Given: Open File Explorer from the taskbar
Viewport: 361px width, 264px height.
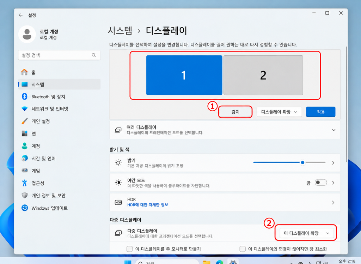Looking at the screenshot, I should pos(207,262).
